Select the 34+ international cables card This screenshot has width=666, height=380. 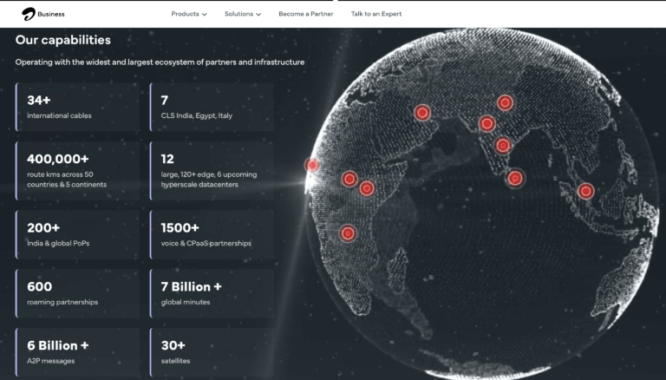click(77, 107)
